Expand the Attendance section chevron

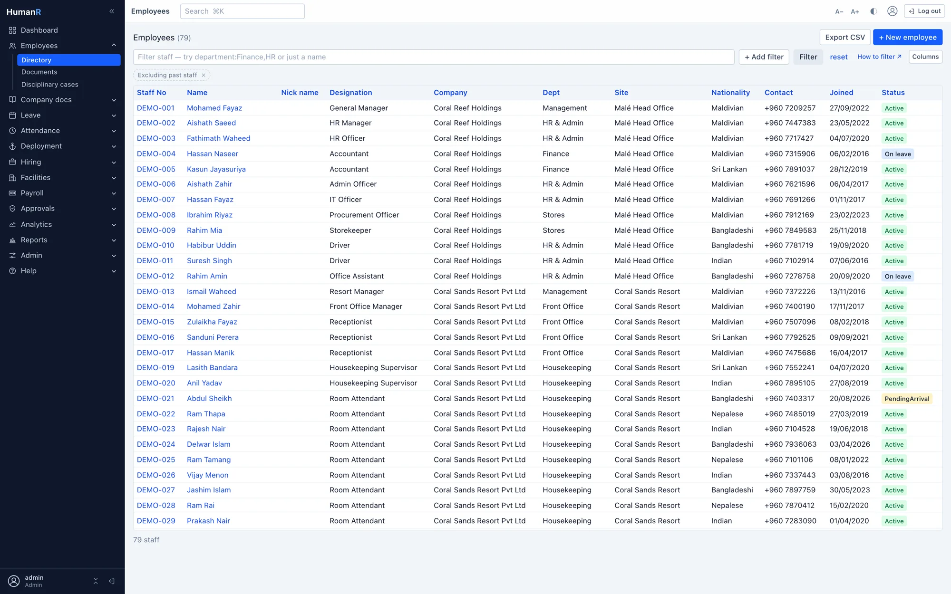pyautogui.click(x=114, y=131)
